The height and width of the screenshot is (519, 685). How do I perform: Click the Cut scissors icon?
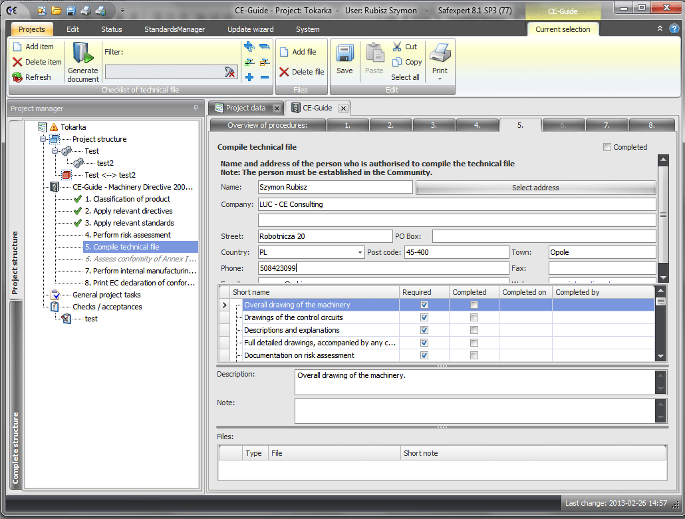pos(397,47)
